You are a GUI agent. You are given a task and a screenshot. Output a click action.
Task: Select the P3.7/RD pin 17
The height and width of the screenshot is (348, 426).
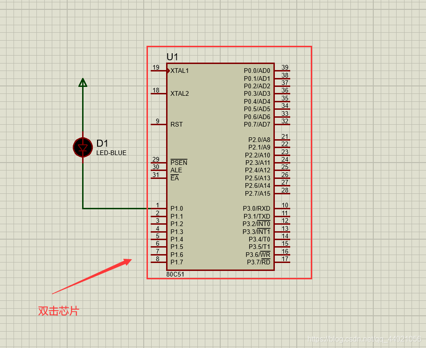pyautogui.click(x=282, y=263)
